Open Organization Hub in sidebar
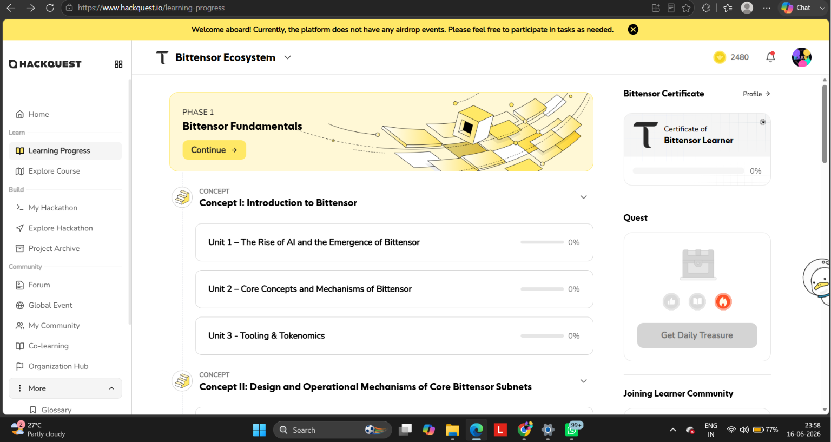The image size is (831, 442). [x=65, y=366]
